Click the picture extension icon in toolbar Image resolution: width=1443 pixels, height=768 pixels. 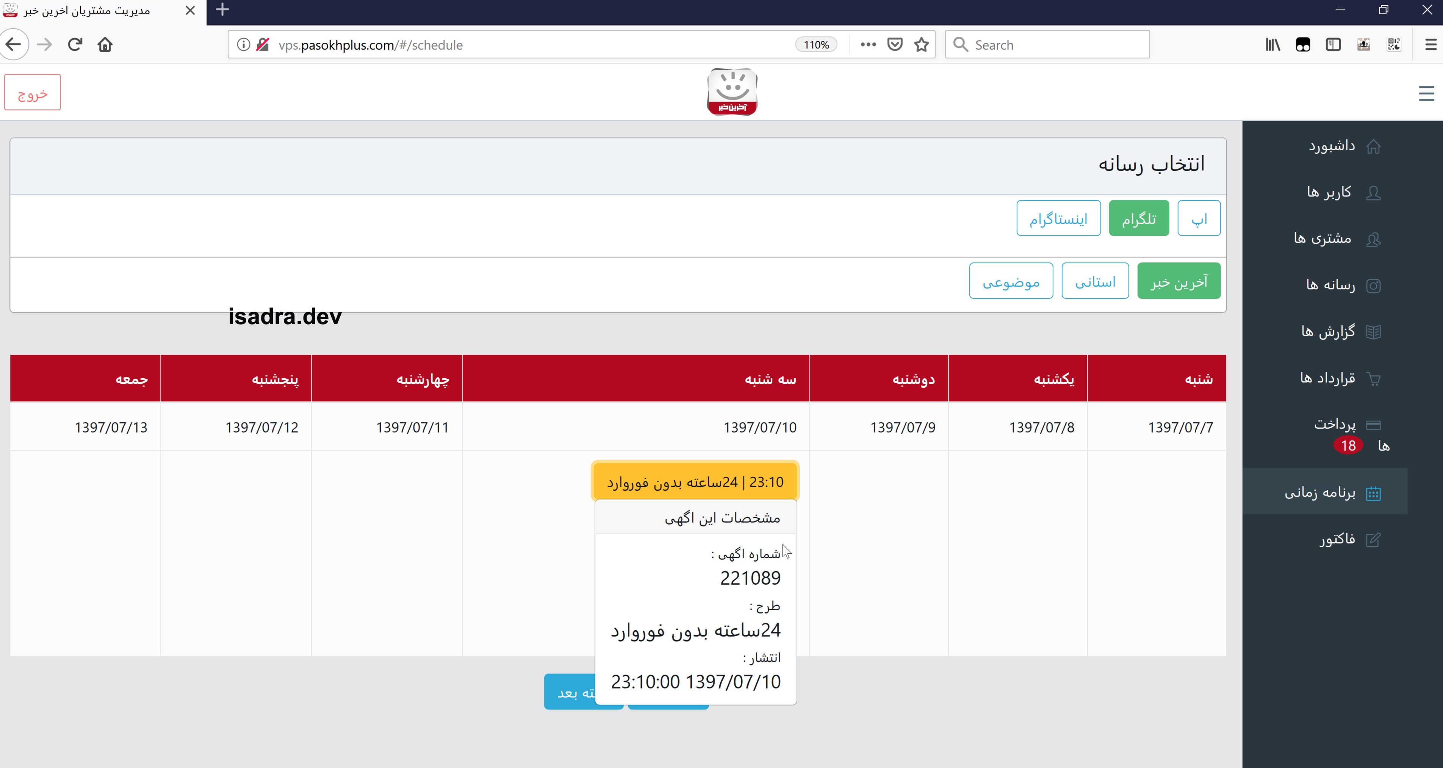(x=1363, y=45)
